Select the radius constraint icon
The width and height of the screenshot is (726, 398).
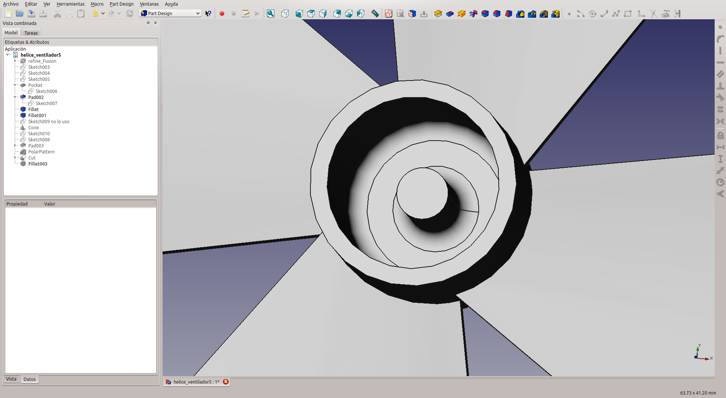[x=720, y=182]
